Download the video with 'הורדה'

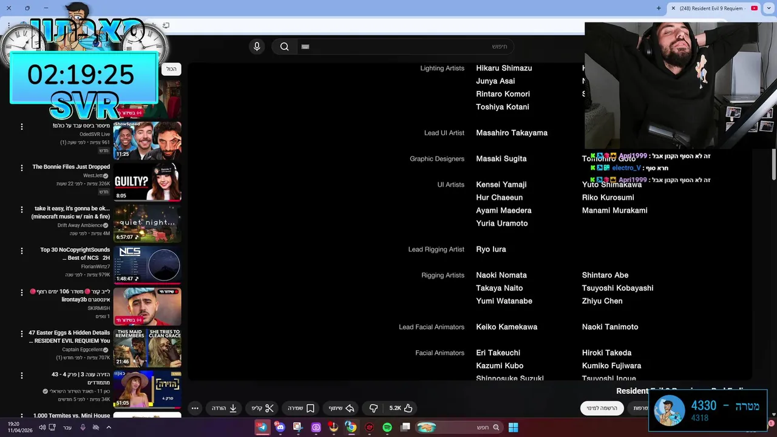tap(224, 408)
